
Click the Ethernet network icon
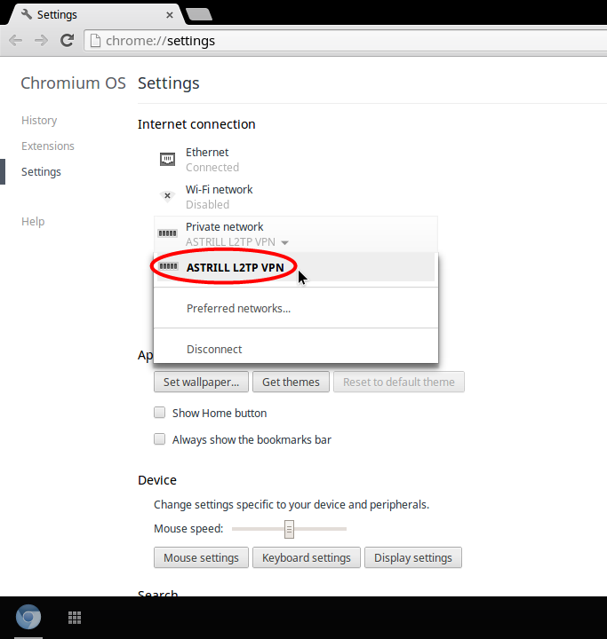(x=167, y=160)
